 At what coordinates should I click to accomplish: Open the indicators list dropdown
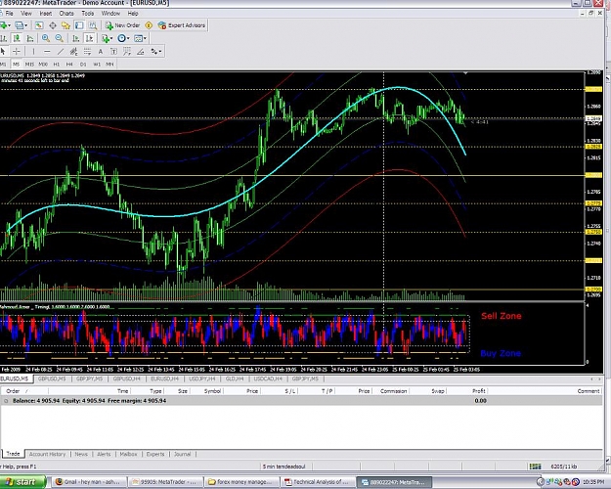(x=111, y=38)
